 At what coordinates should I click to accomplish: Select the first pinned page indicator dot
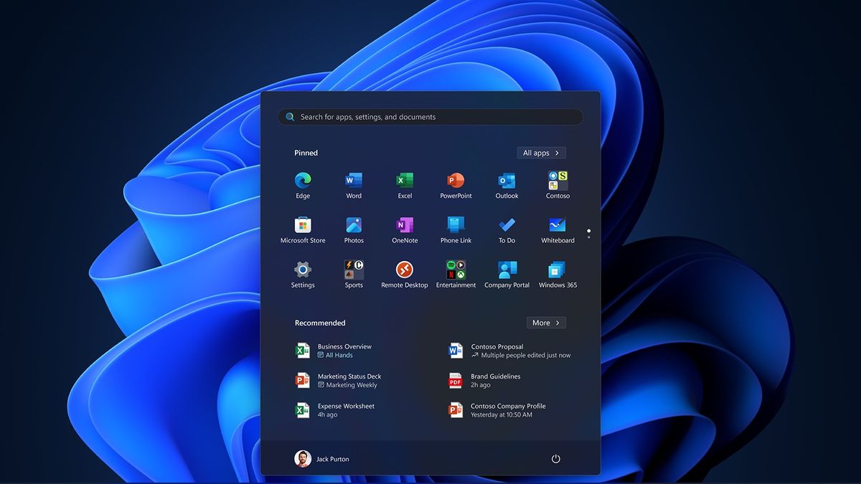tap(588, 230)
